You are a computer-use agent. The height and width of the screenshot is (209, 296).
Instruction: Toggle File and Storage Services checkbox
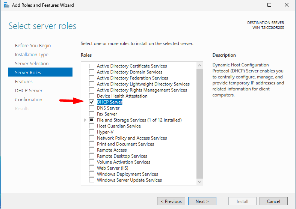click(92, 120)
